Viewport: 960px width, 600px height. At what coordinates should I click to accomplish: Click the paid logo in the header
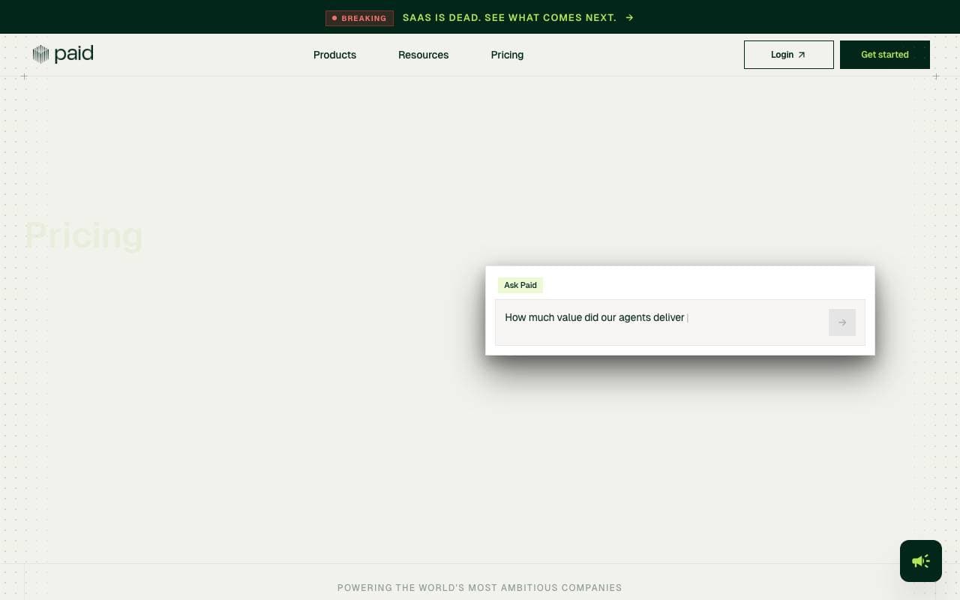63,54
